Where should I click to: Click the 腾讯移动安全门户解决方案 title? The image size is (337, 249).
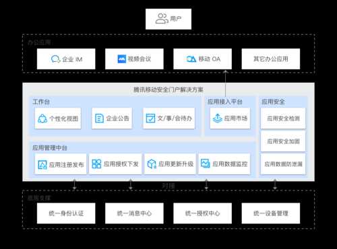[168, 90]
